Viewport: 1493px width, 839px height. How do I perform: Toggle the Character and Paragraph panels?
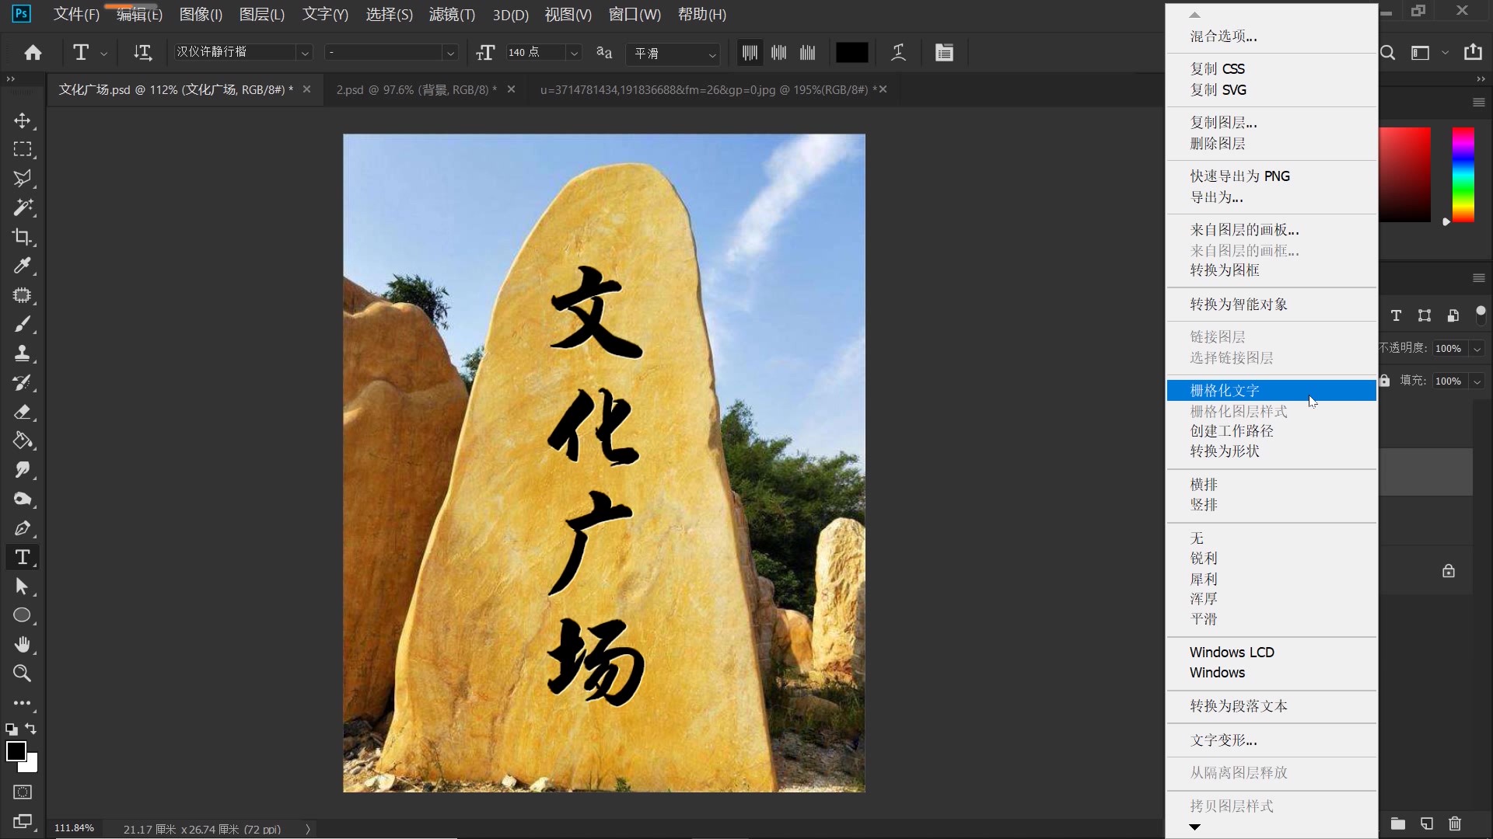(x=944, y=52)
